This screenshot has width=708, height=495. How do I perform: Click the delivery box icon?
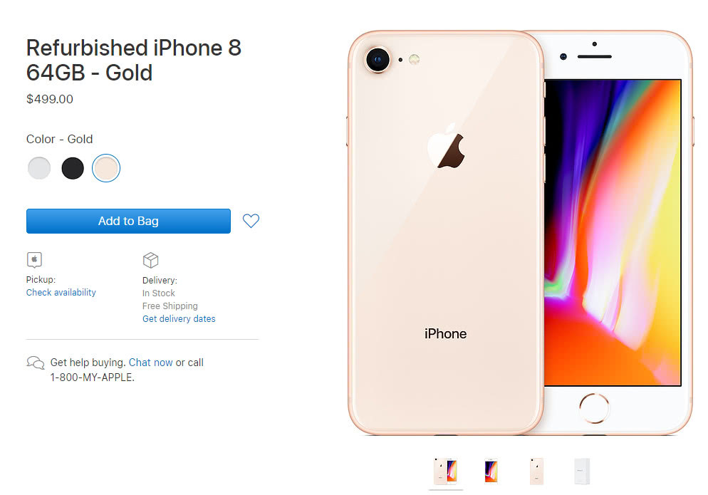(150, 260)
